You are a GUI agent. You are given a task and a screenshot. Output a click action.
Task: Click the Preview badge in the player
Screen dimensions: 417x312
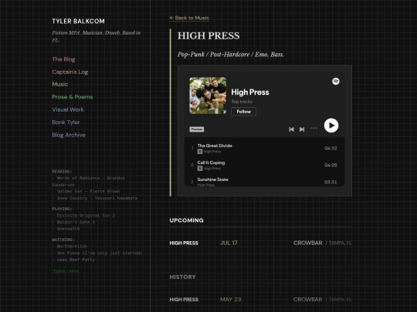tap(197, 129)
